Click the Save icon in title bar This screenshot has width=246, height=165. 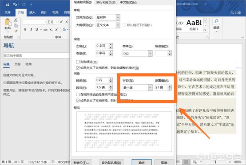point(8,4)
